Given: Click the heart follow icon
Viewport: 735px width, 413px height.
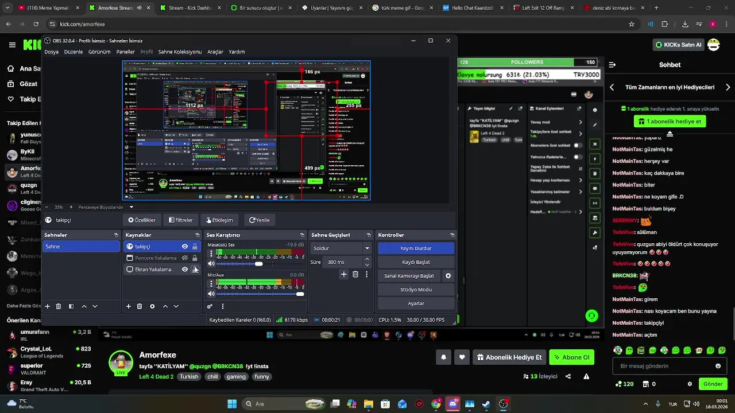Looking at the screenshot, I should coord(462,357).
